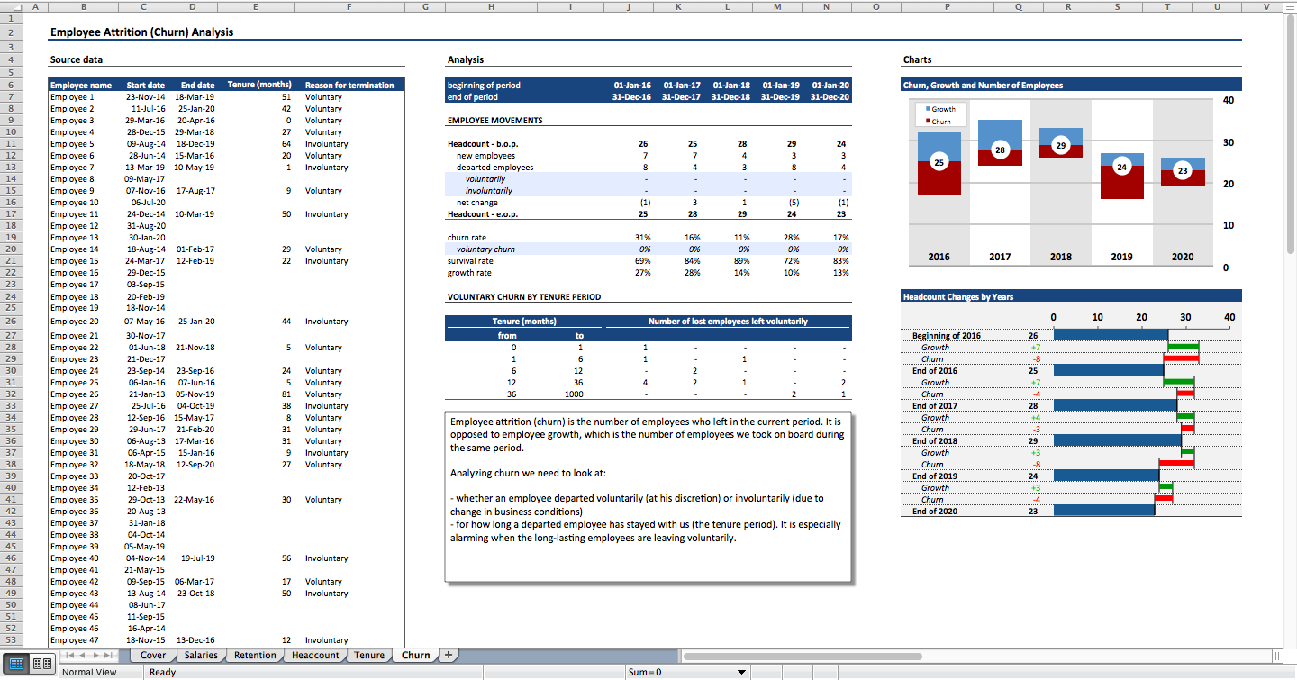Click the 'Headcount - e.o.p.' row label

click(x=483, y=213)
